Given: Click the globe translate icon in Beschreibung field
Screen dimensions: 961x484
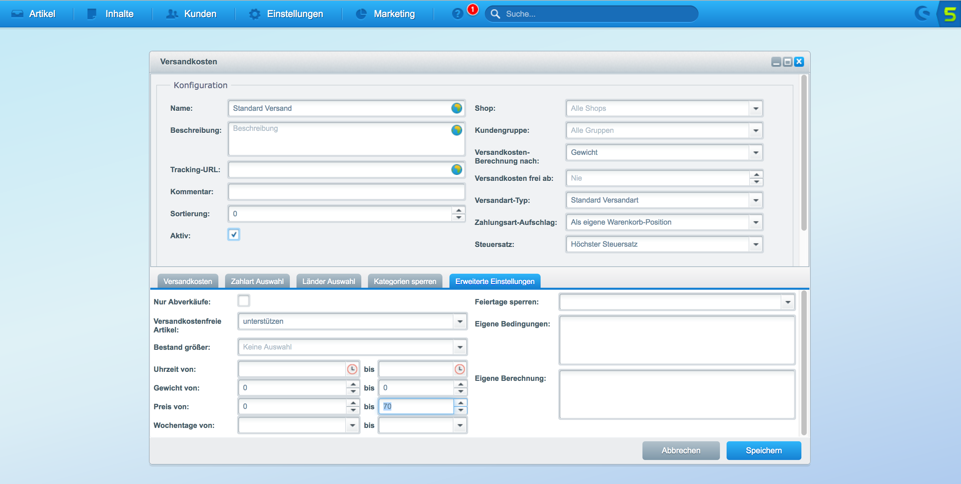Looking at the screenshot, I should (456, 130).
